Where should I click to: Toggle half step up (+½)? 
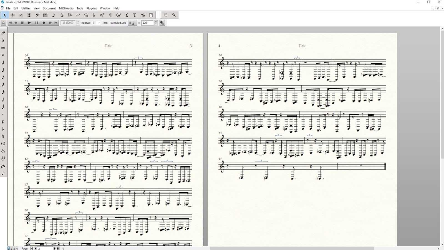[x=3, y=144]
